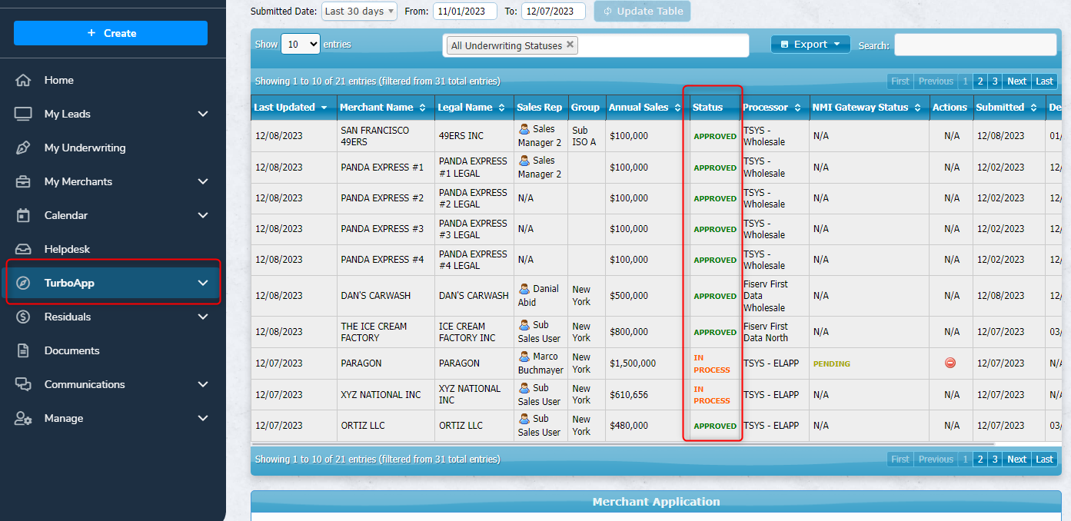This screenshot has width=1071, height=521.
Task: Click Sub Sales User icon in ORTIZ row
Action: coord(524,419)
